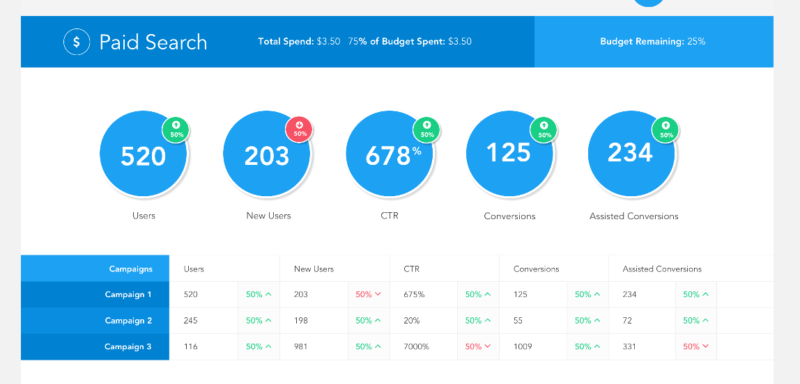Click the Total Spend $3.50 text
Viewport: 800px width, 384px height.
coord(299,42)
